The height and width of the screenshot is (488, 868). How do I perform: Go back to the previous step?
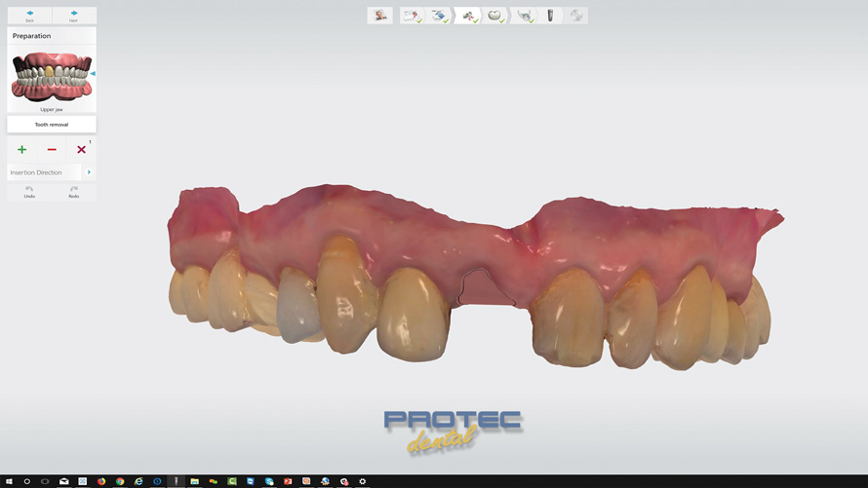pos(29,16)
